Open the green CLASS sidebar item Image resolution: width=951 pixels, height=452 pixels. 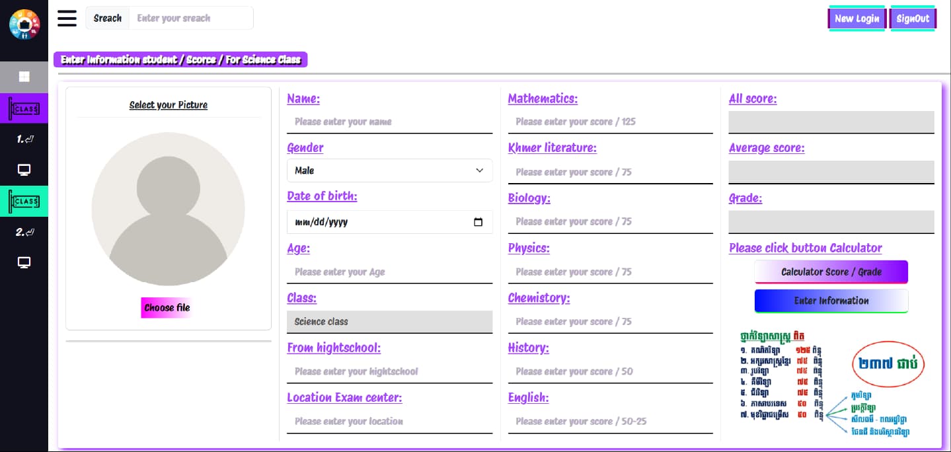[x=24, y=201]
